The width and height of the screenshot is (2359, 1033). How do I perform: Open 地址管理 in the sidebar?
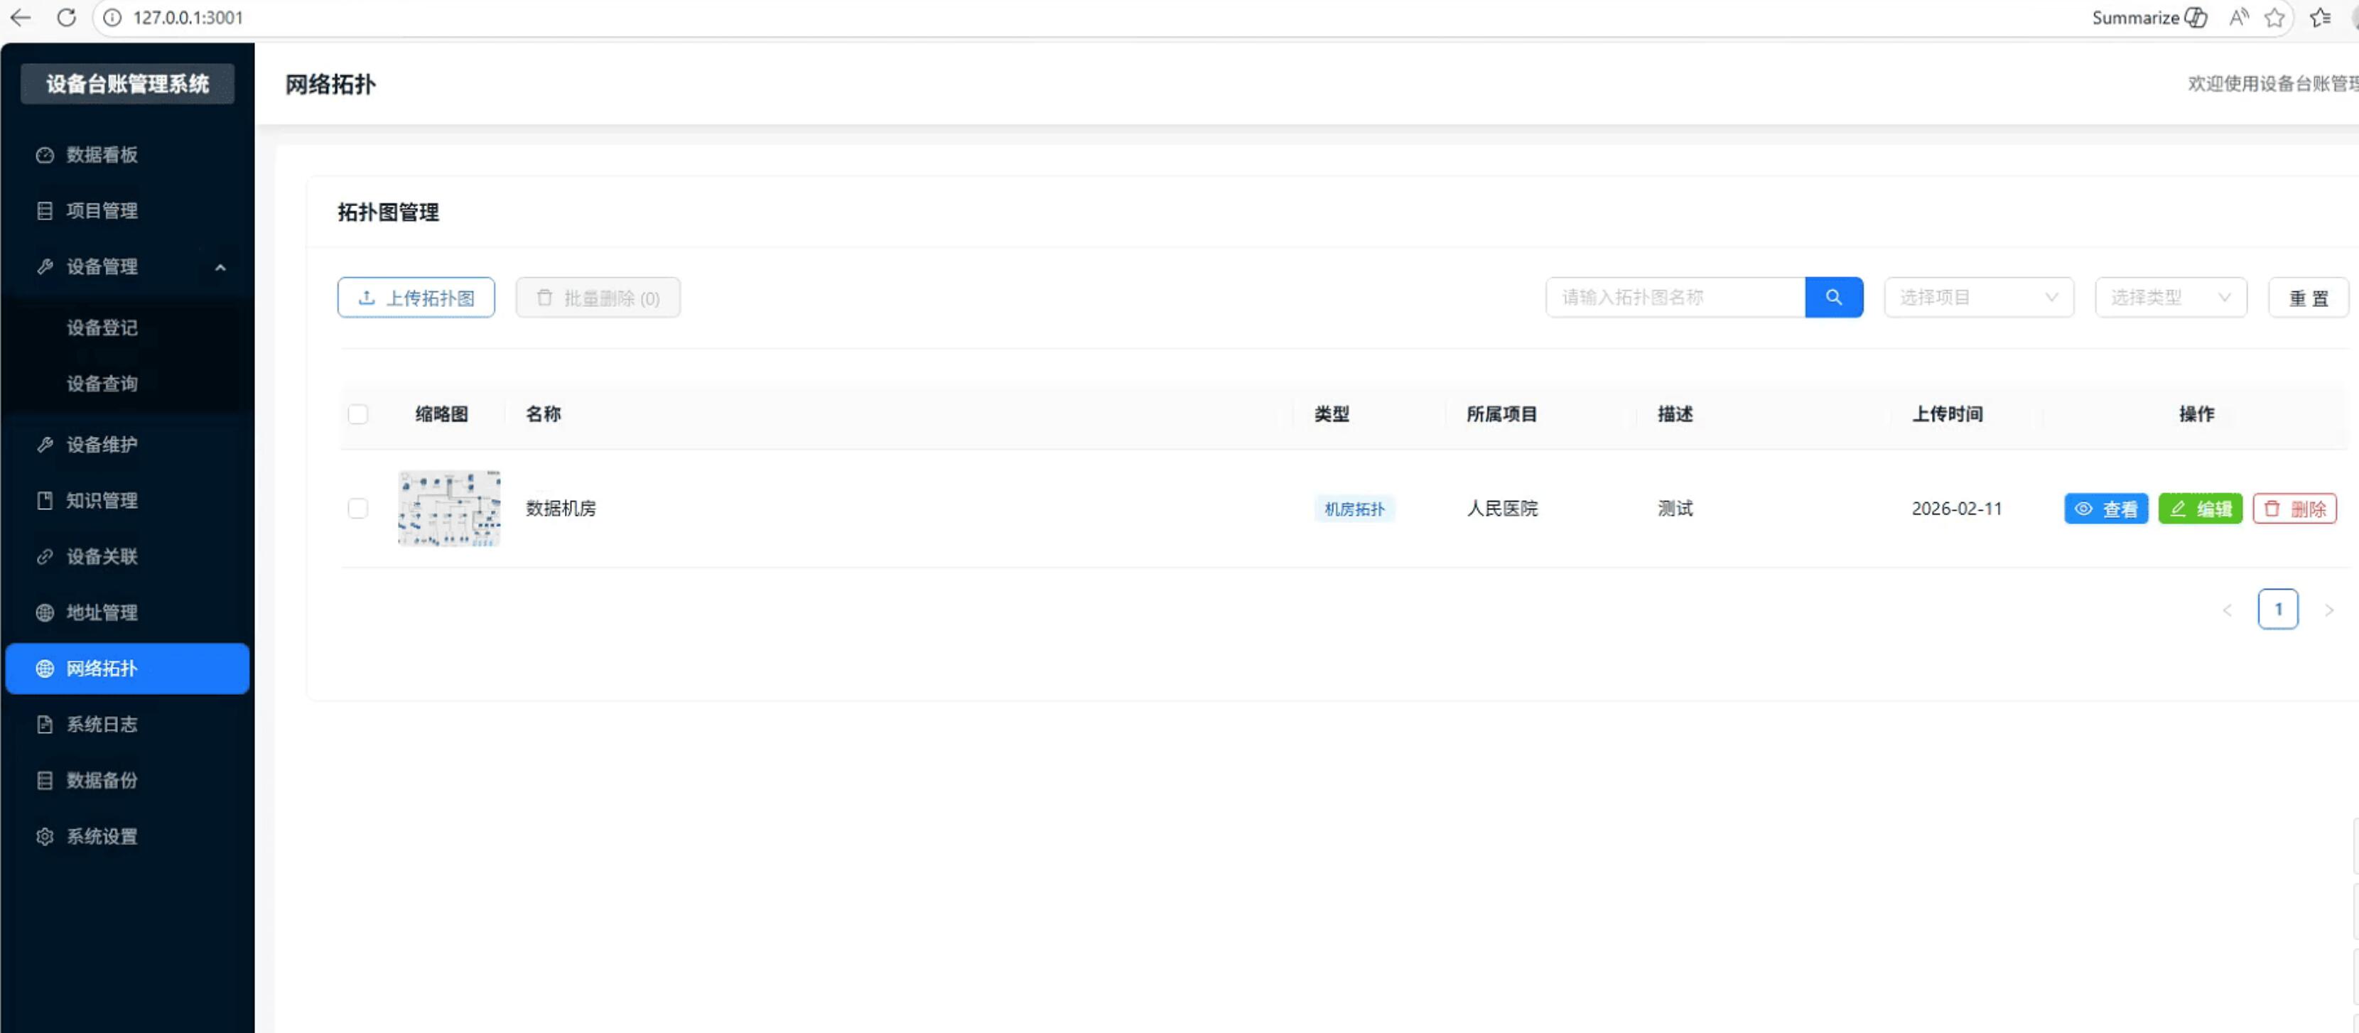pos(127,612)
